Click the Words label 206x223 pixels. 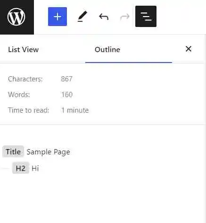click(x=19, y=95)
